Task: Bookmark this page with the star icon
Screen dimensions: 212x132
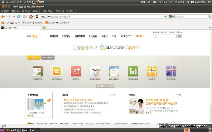Action: [x=162, y=17]
